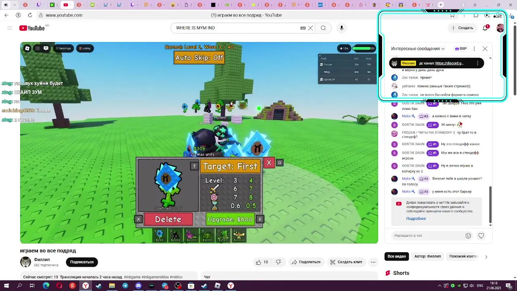517x291 pixels.
Task: Open a new browser tab with plus
Action: click(441, 5)
